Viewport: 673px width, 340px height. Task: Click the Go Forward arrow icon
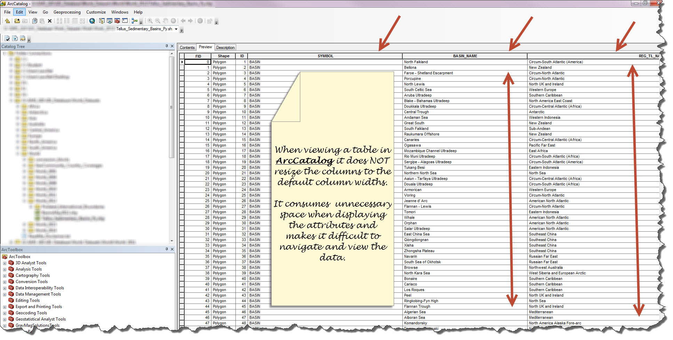click(x=190, y=21)
